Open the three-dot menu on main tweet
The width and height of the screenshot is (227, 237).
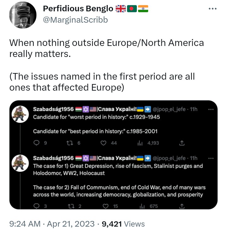point(212,9)
